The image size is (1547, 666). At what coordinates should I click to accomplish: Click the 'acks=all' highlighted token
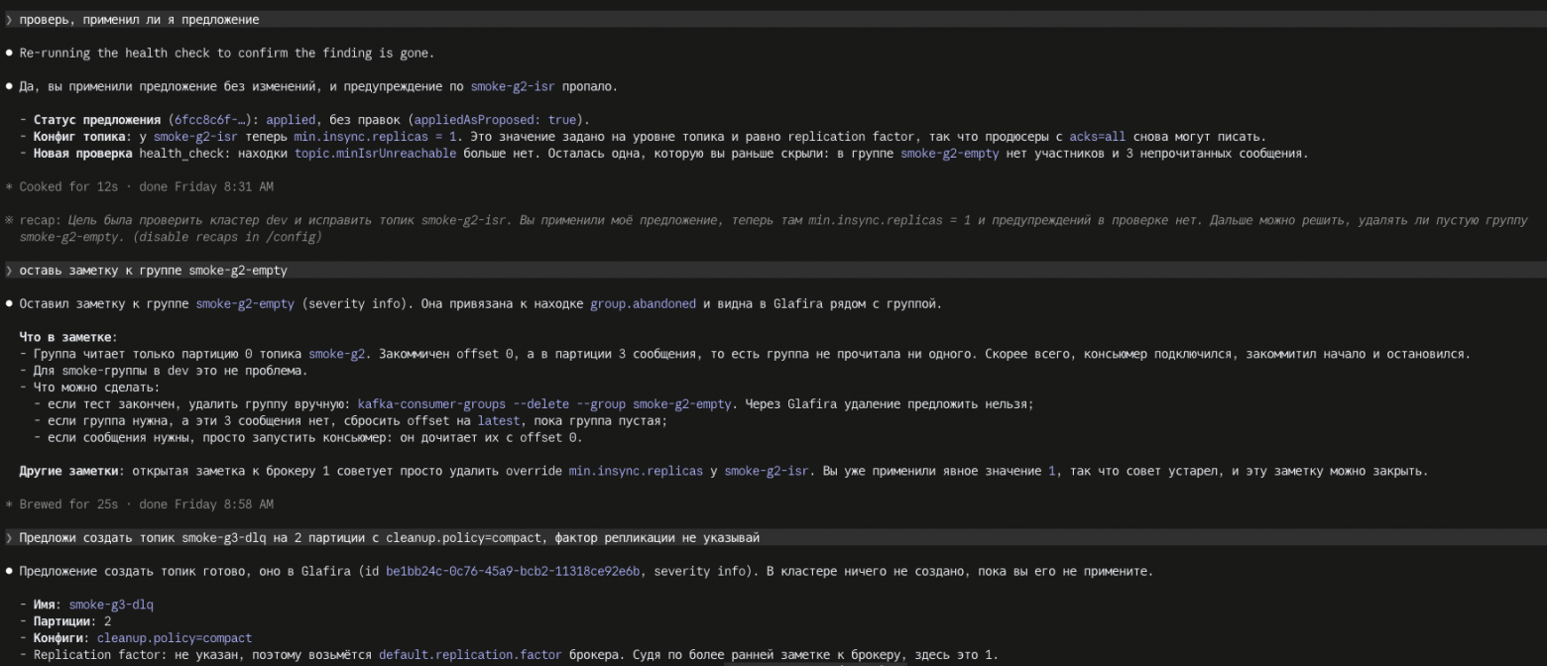(x=1097, y=137)
